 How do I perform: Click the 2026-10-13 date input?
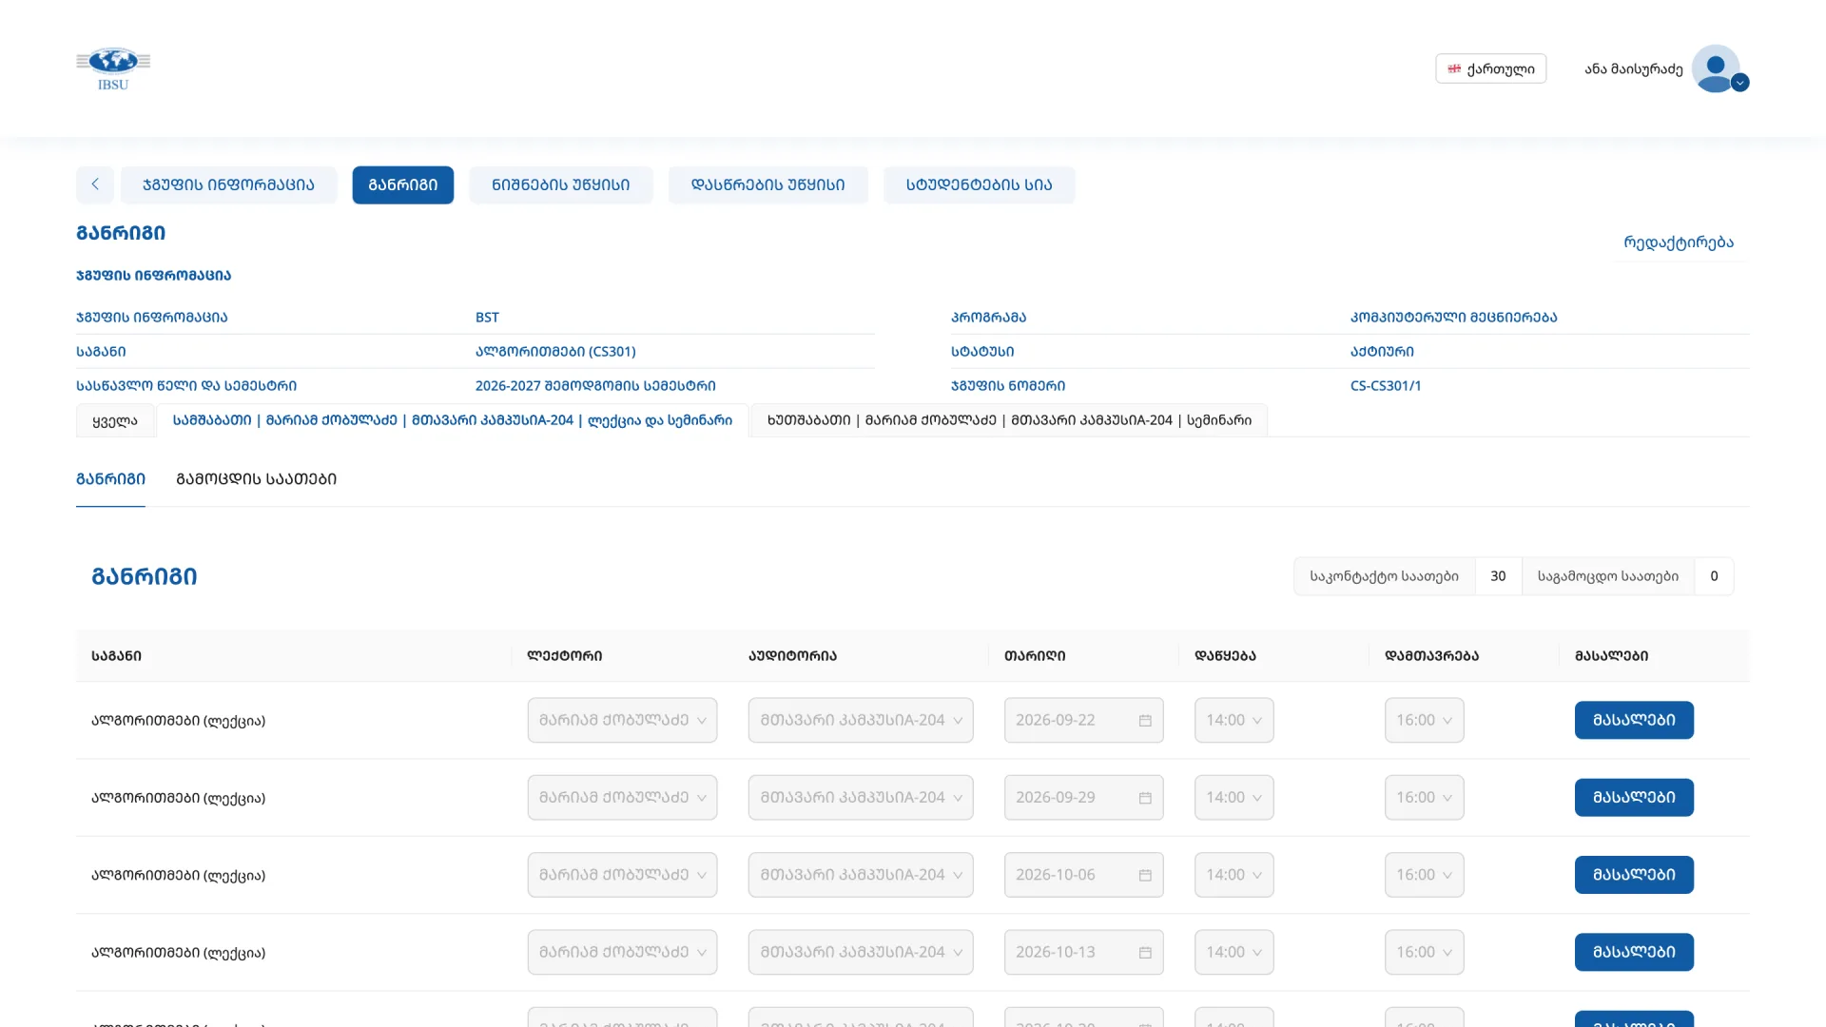1083,952
